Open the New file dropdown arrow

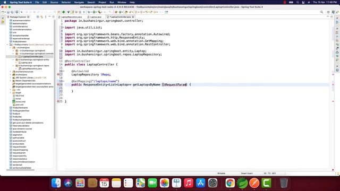pyautogui.click(x=5, y=12)
